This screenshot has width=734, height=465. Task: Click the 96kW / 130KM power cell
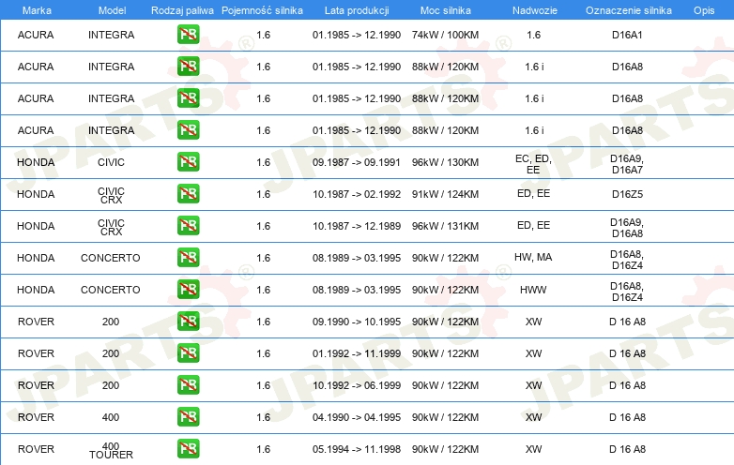pyautogui.click(x=445, y=162)
